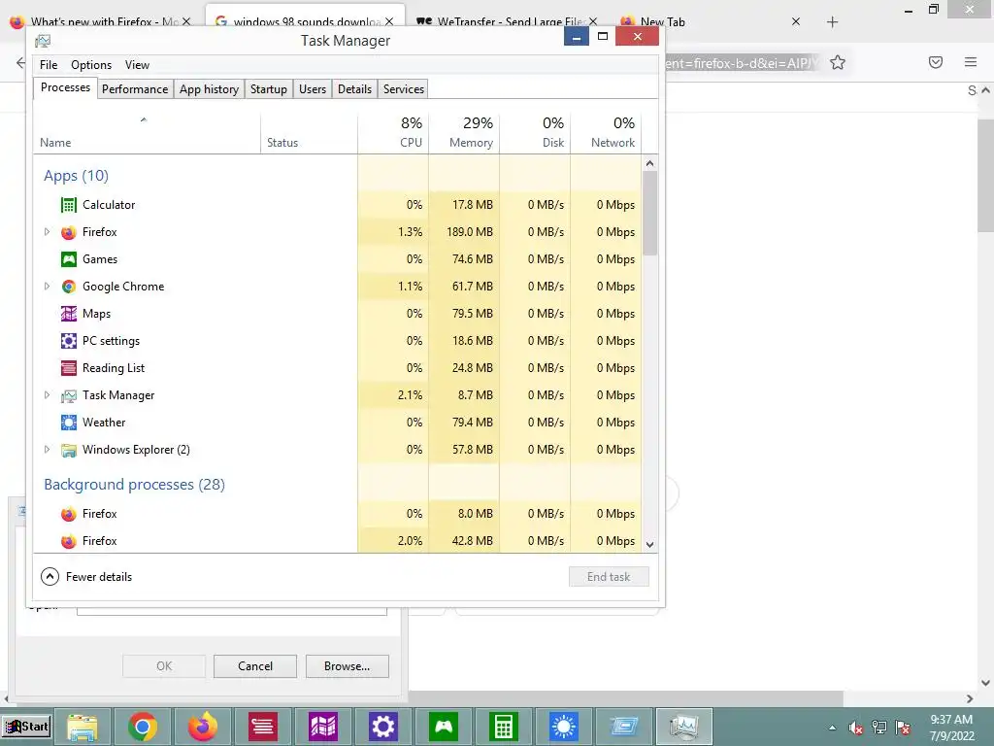This screenshot has height=746, width=994.
Task: Switch to the Details tab
Action: tap(354, 89)
